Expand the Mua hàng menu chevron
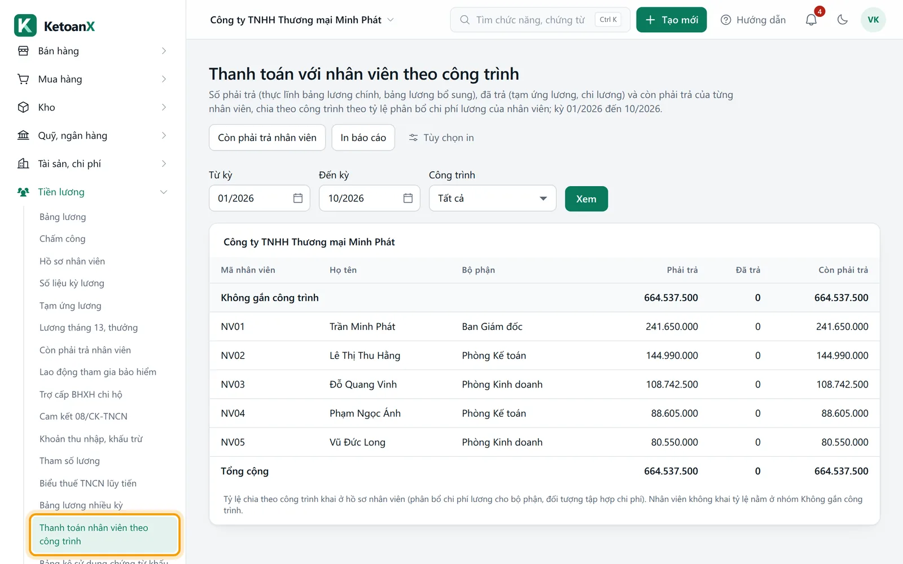The height and width of the screenshot is (564, 903). coord(164,79)
